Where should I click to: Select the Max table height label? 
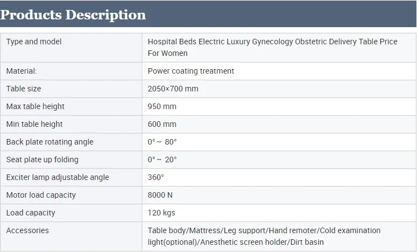tap(36, 106)
